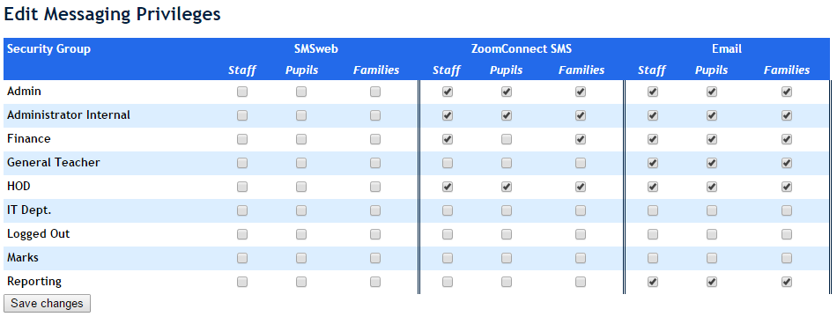Enable ZoomConnect SMS Staff for Marks
This screenshot has height=324, width=837.
tap(448, 258)
